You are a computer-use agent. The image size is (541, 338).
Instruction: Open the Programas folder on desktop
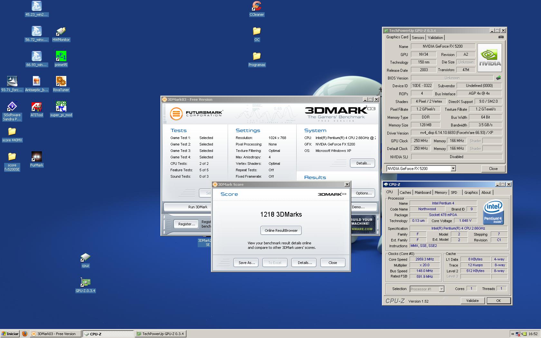257,59
